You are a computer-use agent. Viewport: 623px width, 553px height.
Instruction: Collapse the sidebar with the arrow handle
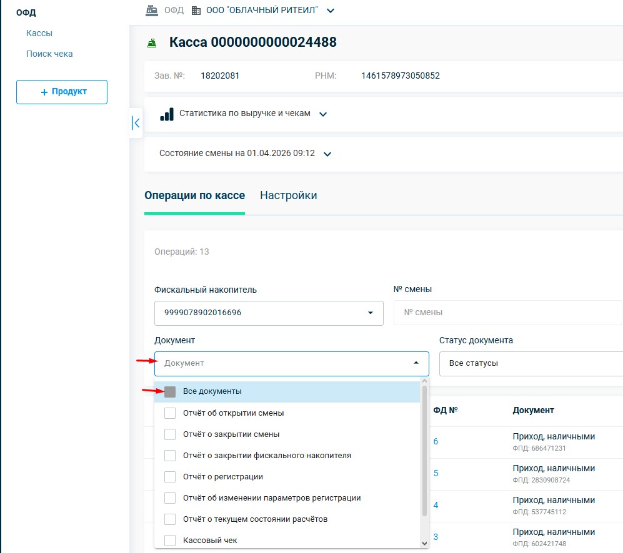click(x=136, y=123)
